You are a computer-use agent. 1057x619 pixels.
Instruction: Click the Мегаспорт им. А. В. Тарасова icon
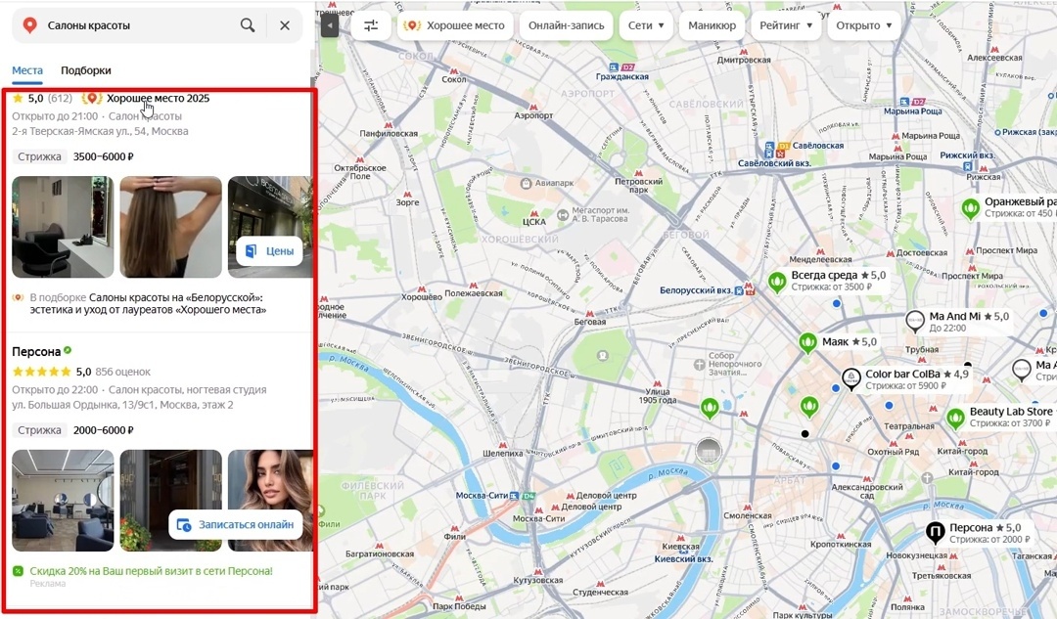pyautogui.click(x=563, y=215)
